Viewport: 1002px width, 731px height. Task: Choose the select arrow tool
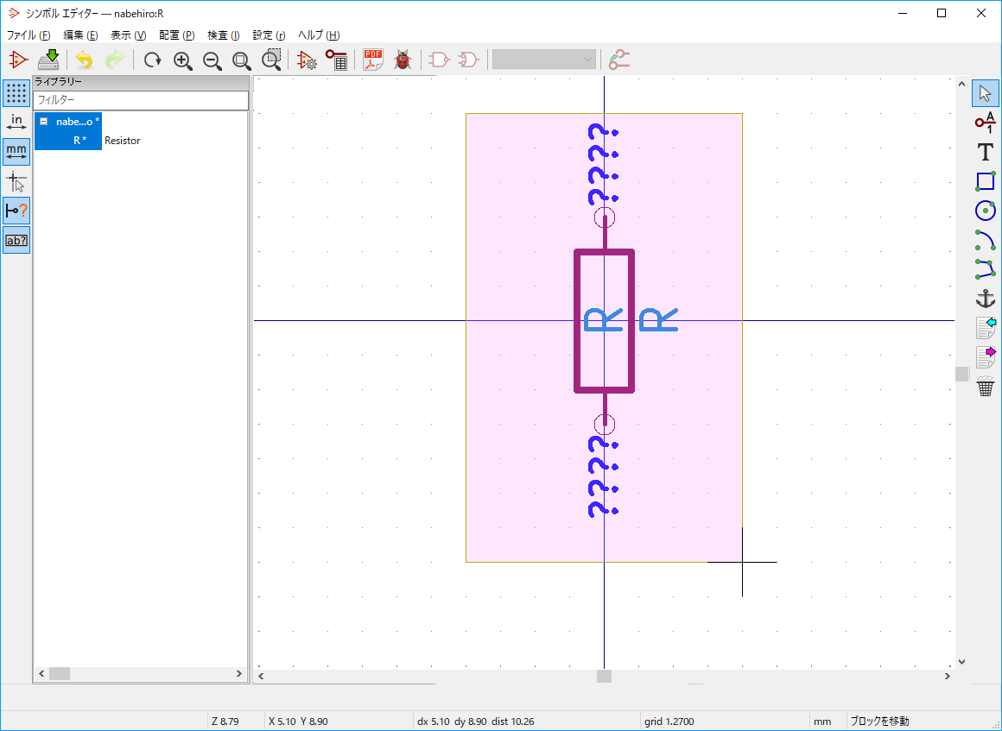tap(986, 93)
